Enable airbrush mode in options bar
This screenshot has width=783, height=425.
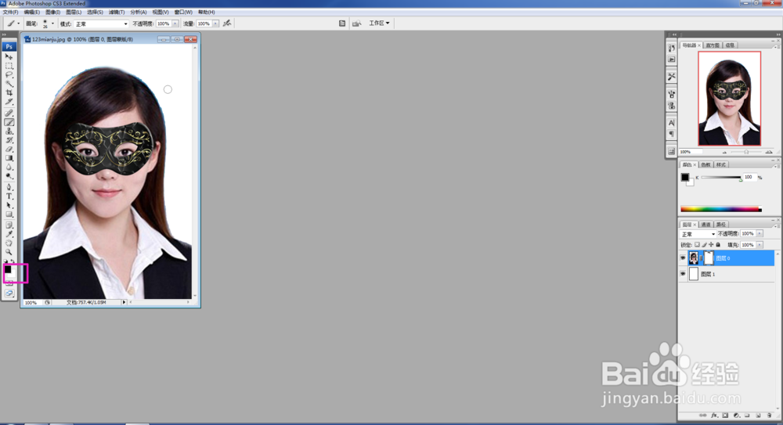point(227,23)
